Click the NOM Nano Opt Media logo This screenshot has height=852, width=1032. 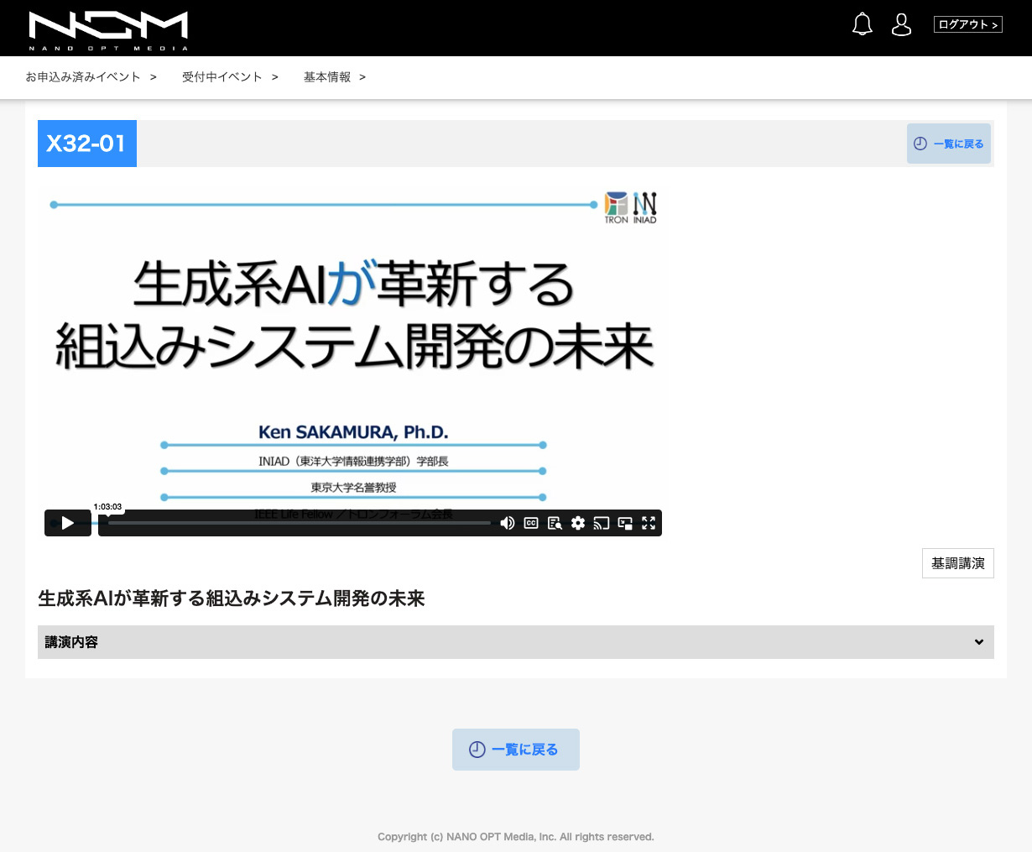pyautogui.click(x=108, y=30)
